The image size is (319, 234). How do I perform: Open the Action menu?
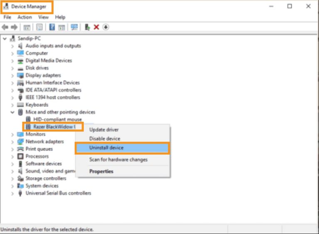coord(25,17)
